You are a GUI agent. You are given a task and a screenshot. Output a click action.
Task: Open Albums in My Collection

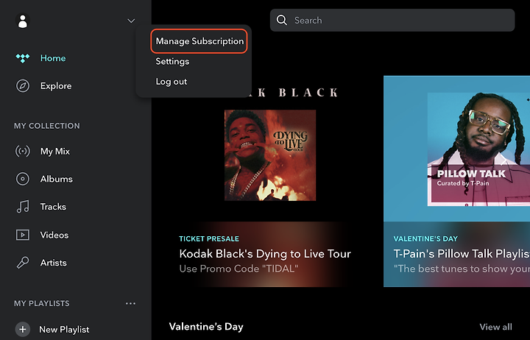point(57,179)
